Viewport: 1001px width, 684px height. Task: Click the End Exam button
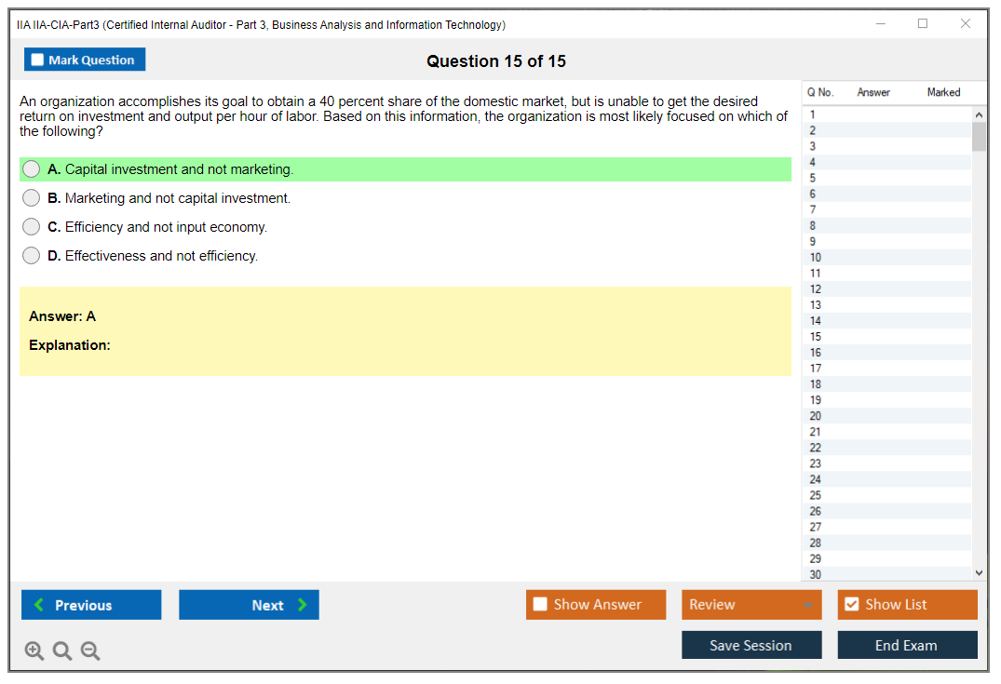[x=907, y=645]
